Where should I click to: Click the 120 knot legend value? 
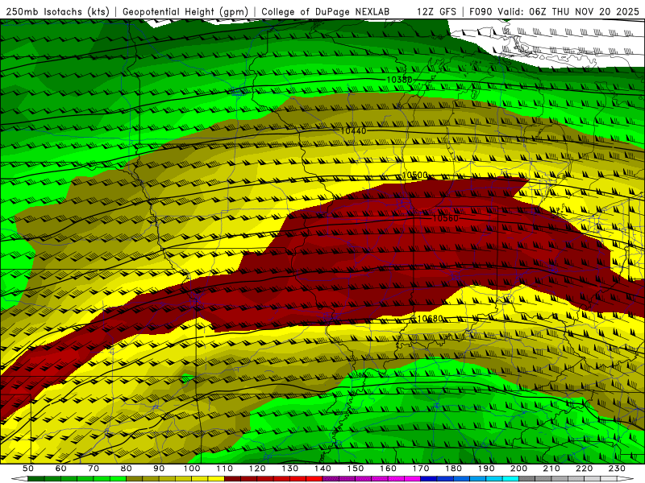[x=257, y=469]
